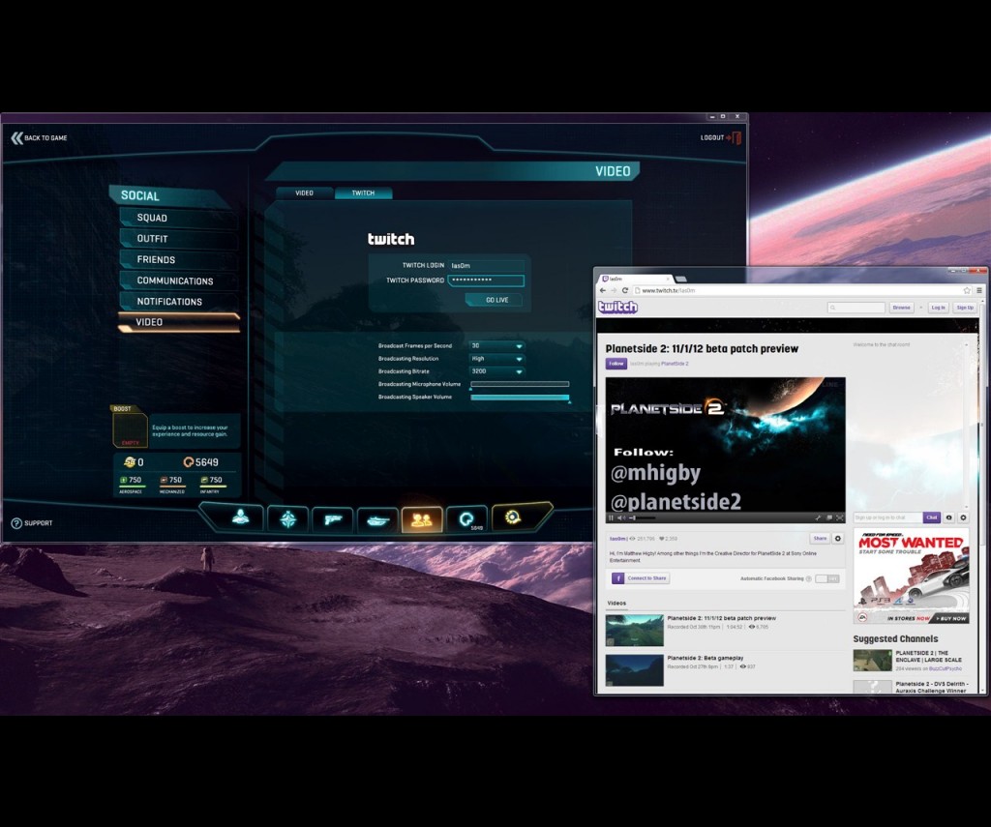
Task: Open the character profile icon in bottom bar
Action: point(240,519)
